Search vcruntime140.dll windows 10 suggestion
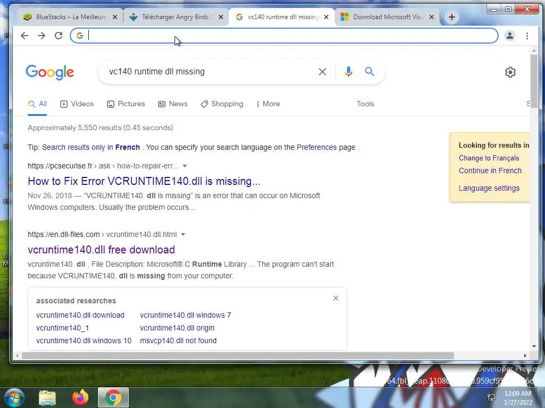 click(x=84, y=341)
